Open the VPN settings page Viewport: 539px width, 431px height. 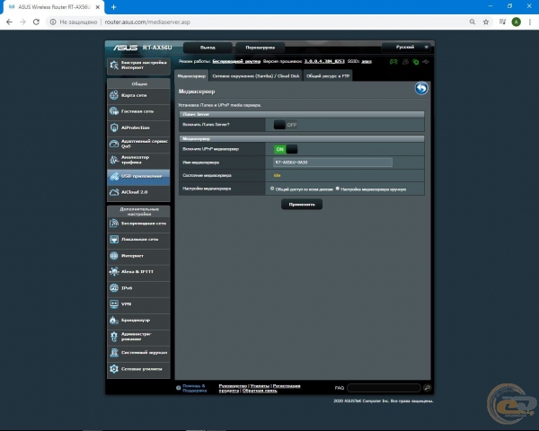[138, 304]
